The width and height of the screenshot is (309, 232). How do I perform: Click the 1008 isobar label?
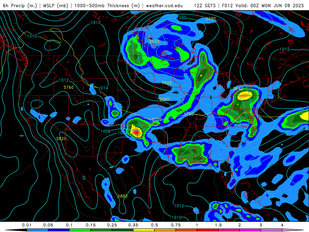click(105, 131)
